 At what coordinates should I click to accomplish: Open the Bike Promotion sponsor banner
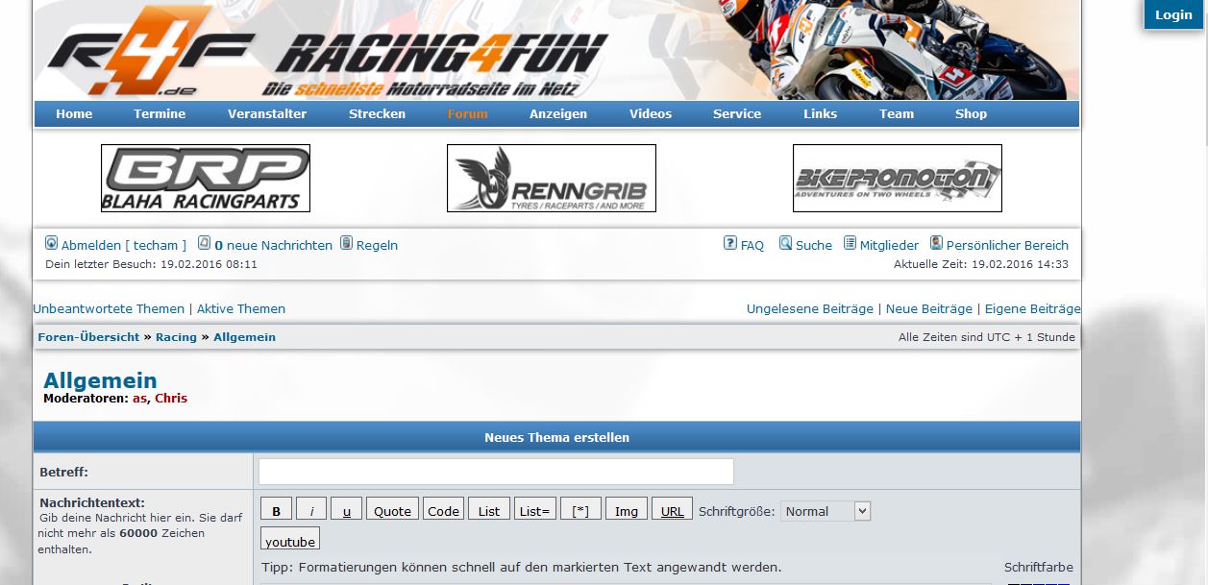click(x=898, y=178)
